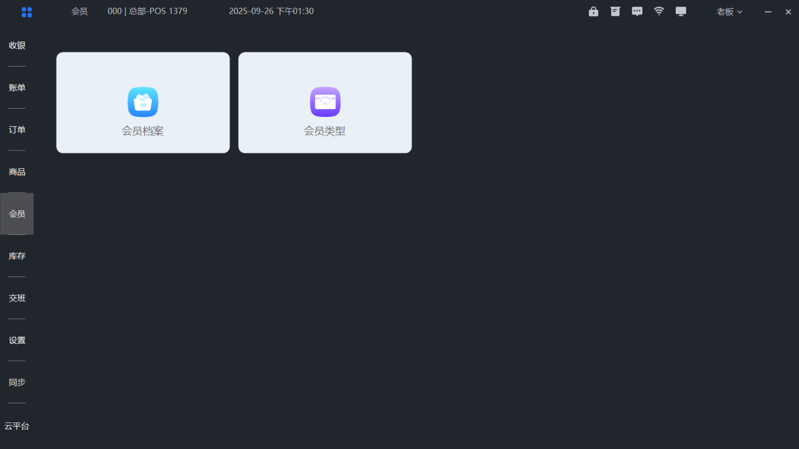Screen dimensions: 799x449
Task: Open the 会员档案 blue icon
Action: [x=143, y=102]
